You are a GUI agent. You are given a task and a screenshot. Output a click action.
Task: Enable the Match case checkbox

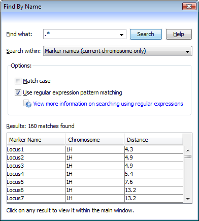(x=18, y=81)
